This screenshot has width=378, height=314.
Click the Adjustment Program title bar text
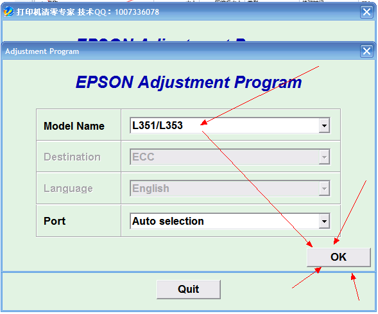[x=42, y=51]
